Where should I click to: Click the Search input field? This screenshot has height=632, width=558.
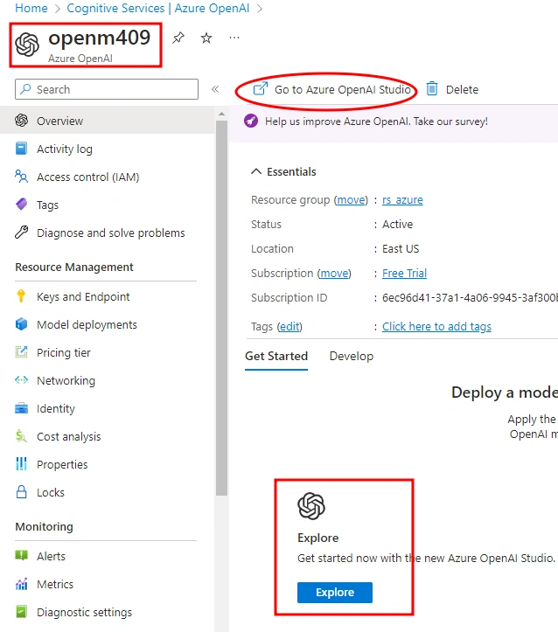[x=107, y=89]
